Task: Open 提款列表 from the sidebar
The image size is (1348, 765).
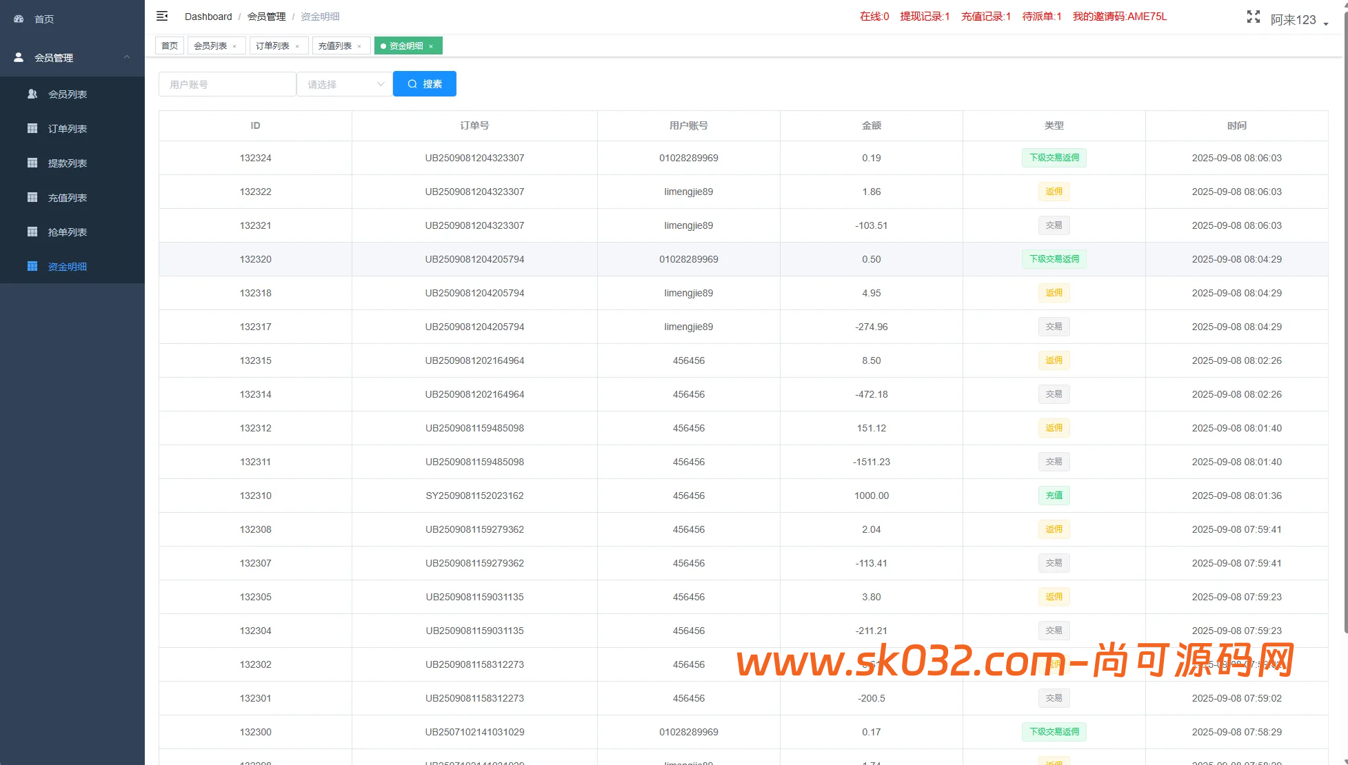Action: 67,163
